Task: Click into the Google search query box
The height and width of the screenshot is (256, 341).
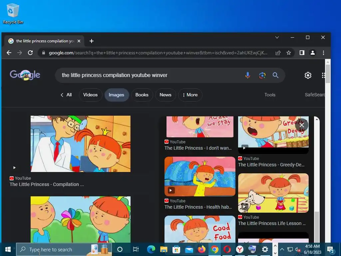Action: point(150,75)
